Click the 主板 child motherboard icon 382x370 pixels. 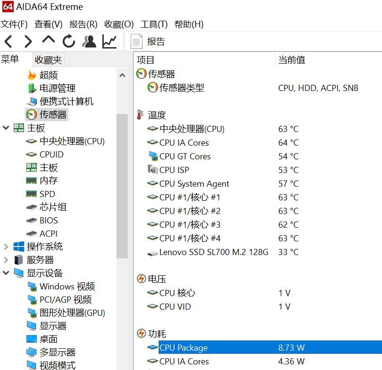(32, 167)
